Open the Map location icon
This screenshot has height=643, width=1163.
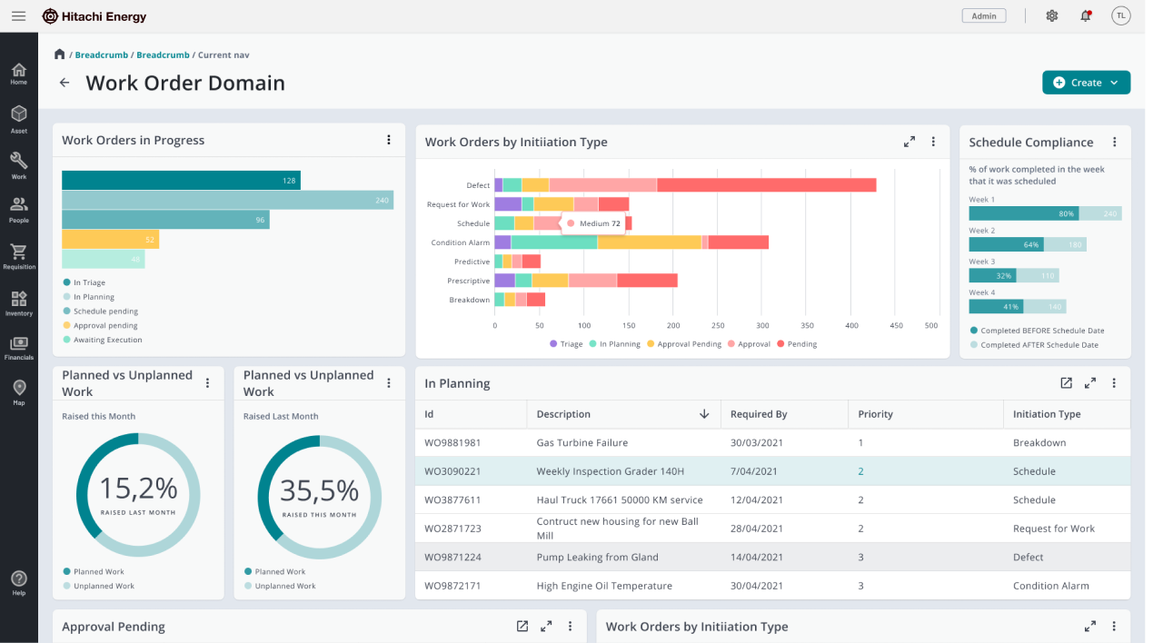pos(19,391)
